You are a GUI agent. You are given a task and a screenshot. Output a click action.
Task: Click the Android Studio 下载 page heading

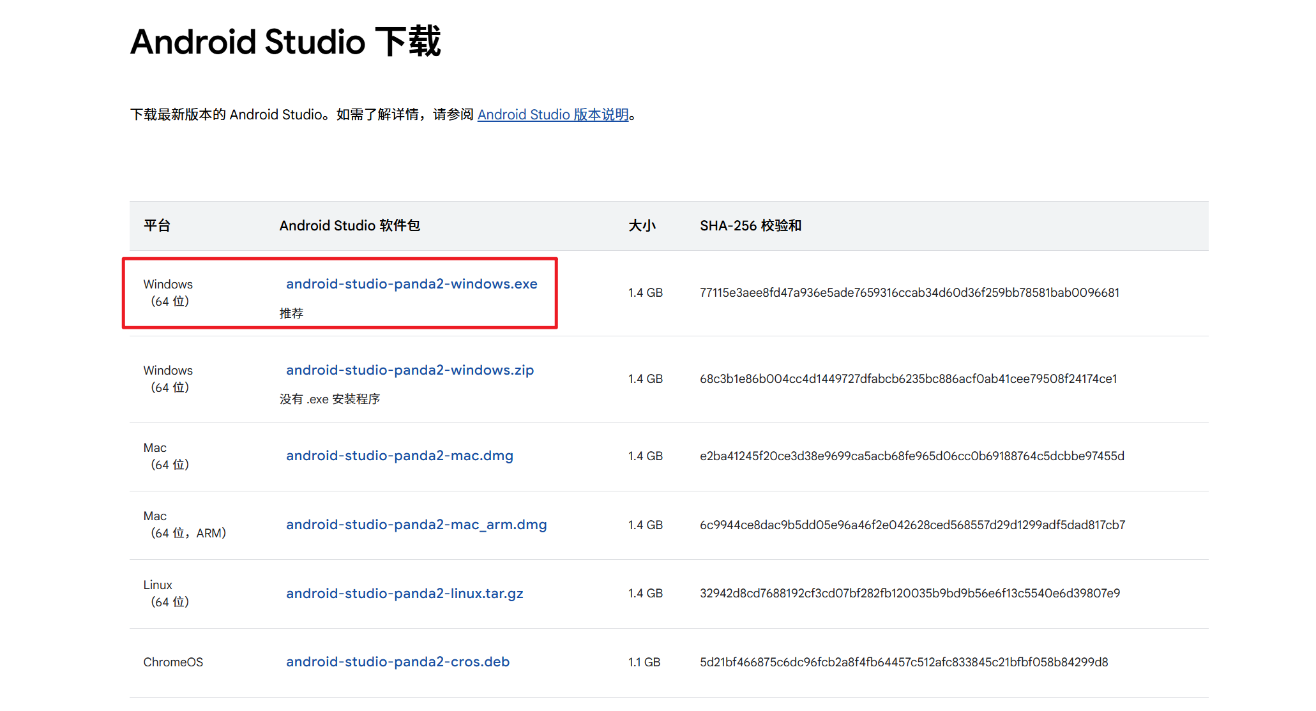point(285,42)
